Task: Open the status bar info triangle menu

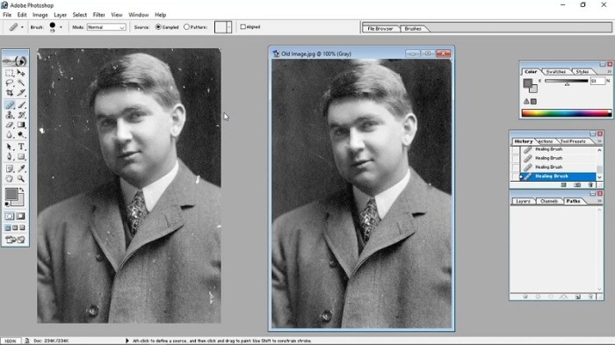Action: (127, 341)
